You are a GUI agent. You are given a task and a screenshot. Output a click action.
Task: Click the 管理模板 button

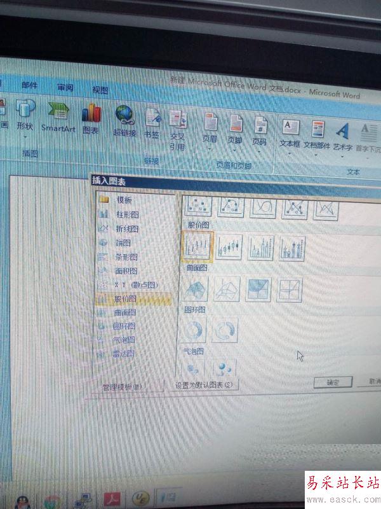tap(126, 386)
